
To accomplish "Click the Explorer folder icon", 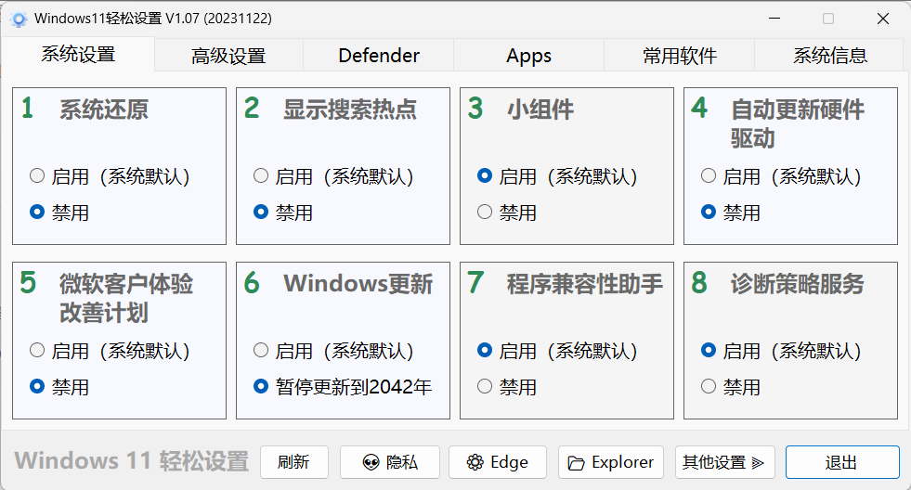I will 577,462.
